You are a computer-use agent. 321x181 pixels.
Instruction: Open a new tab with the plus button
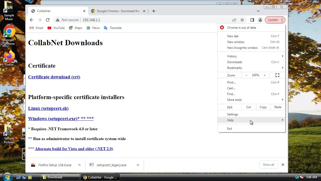pyautogui.click(x=154, y=11)
